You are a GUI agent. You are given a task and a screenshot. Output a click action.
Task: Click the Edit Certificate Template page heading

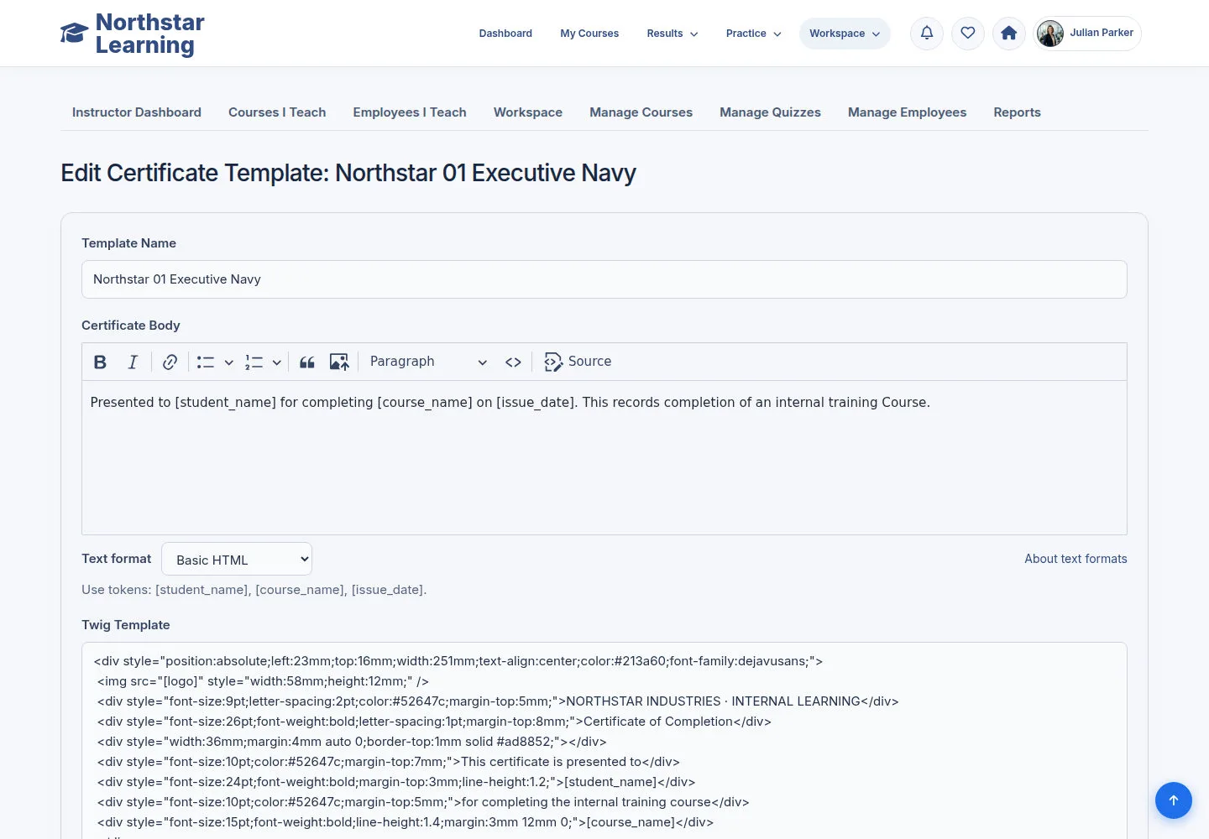coord(348,173)
